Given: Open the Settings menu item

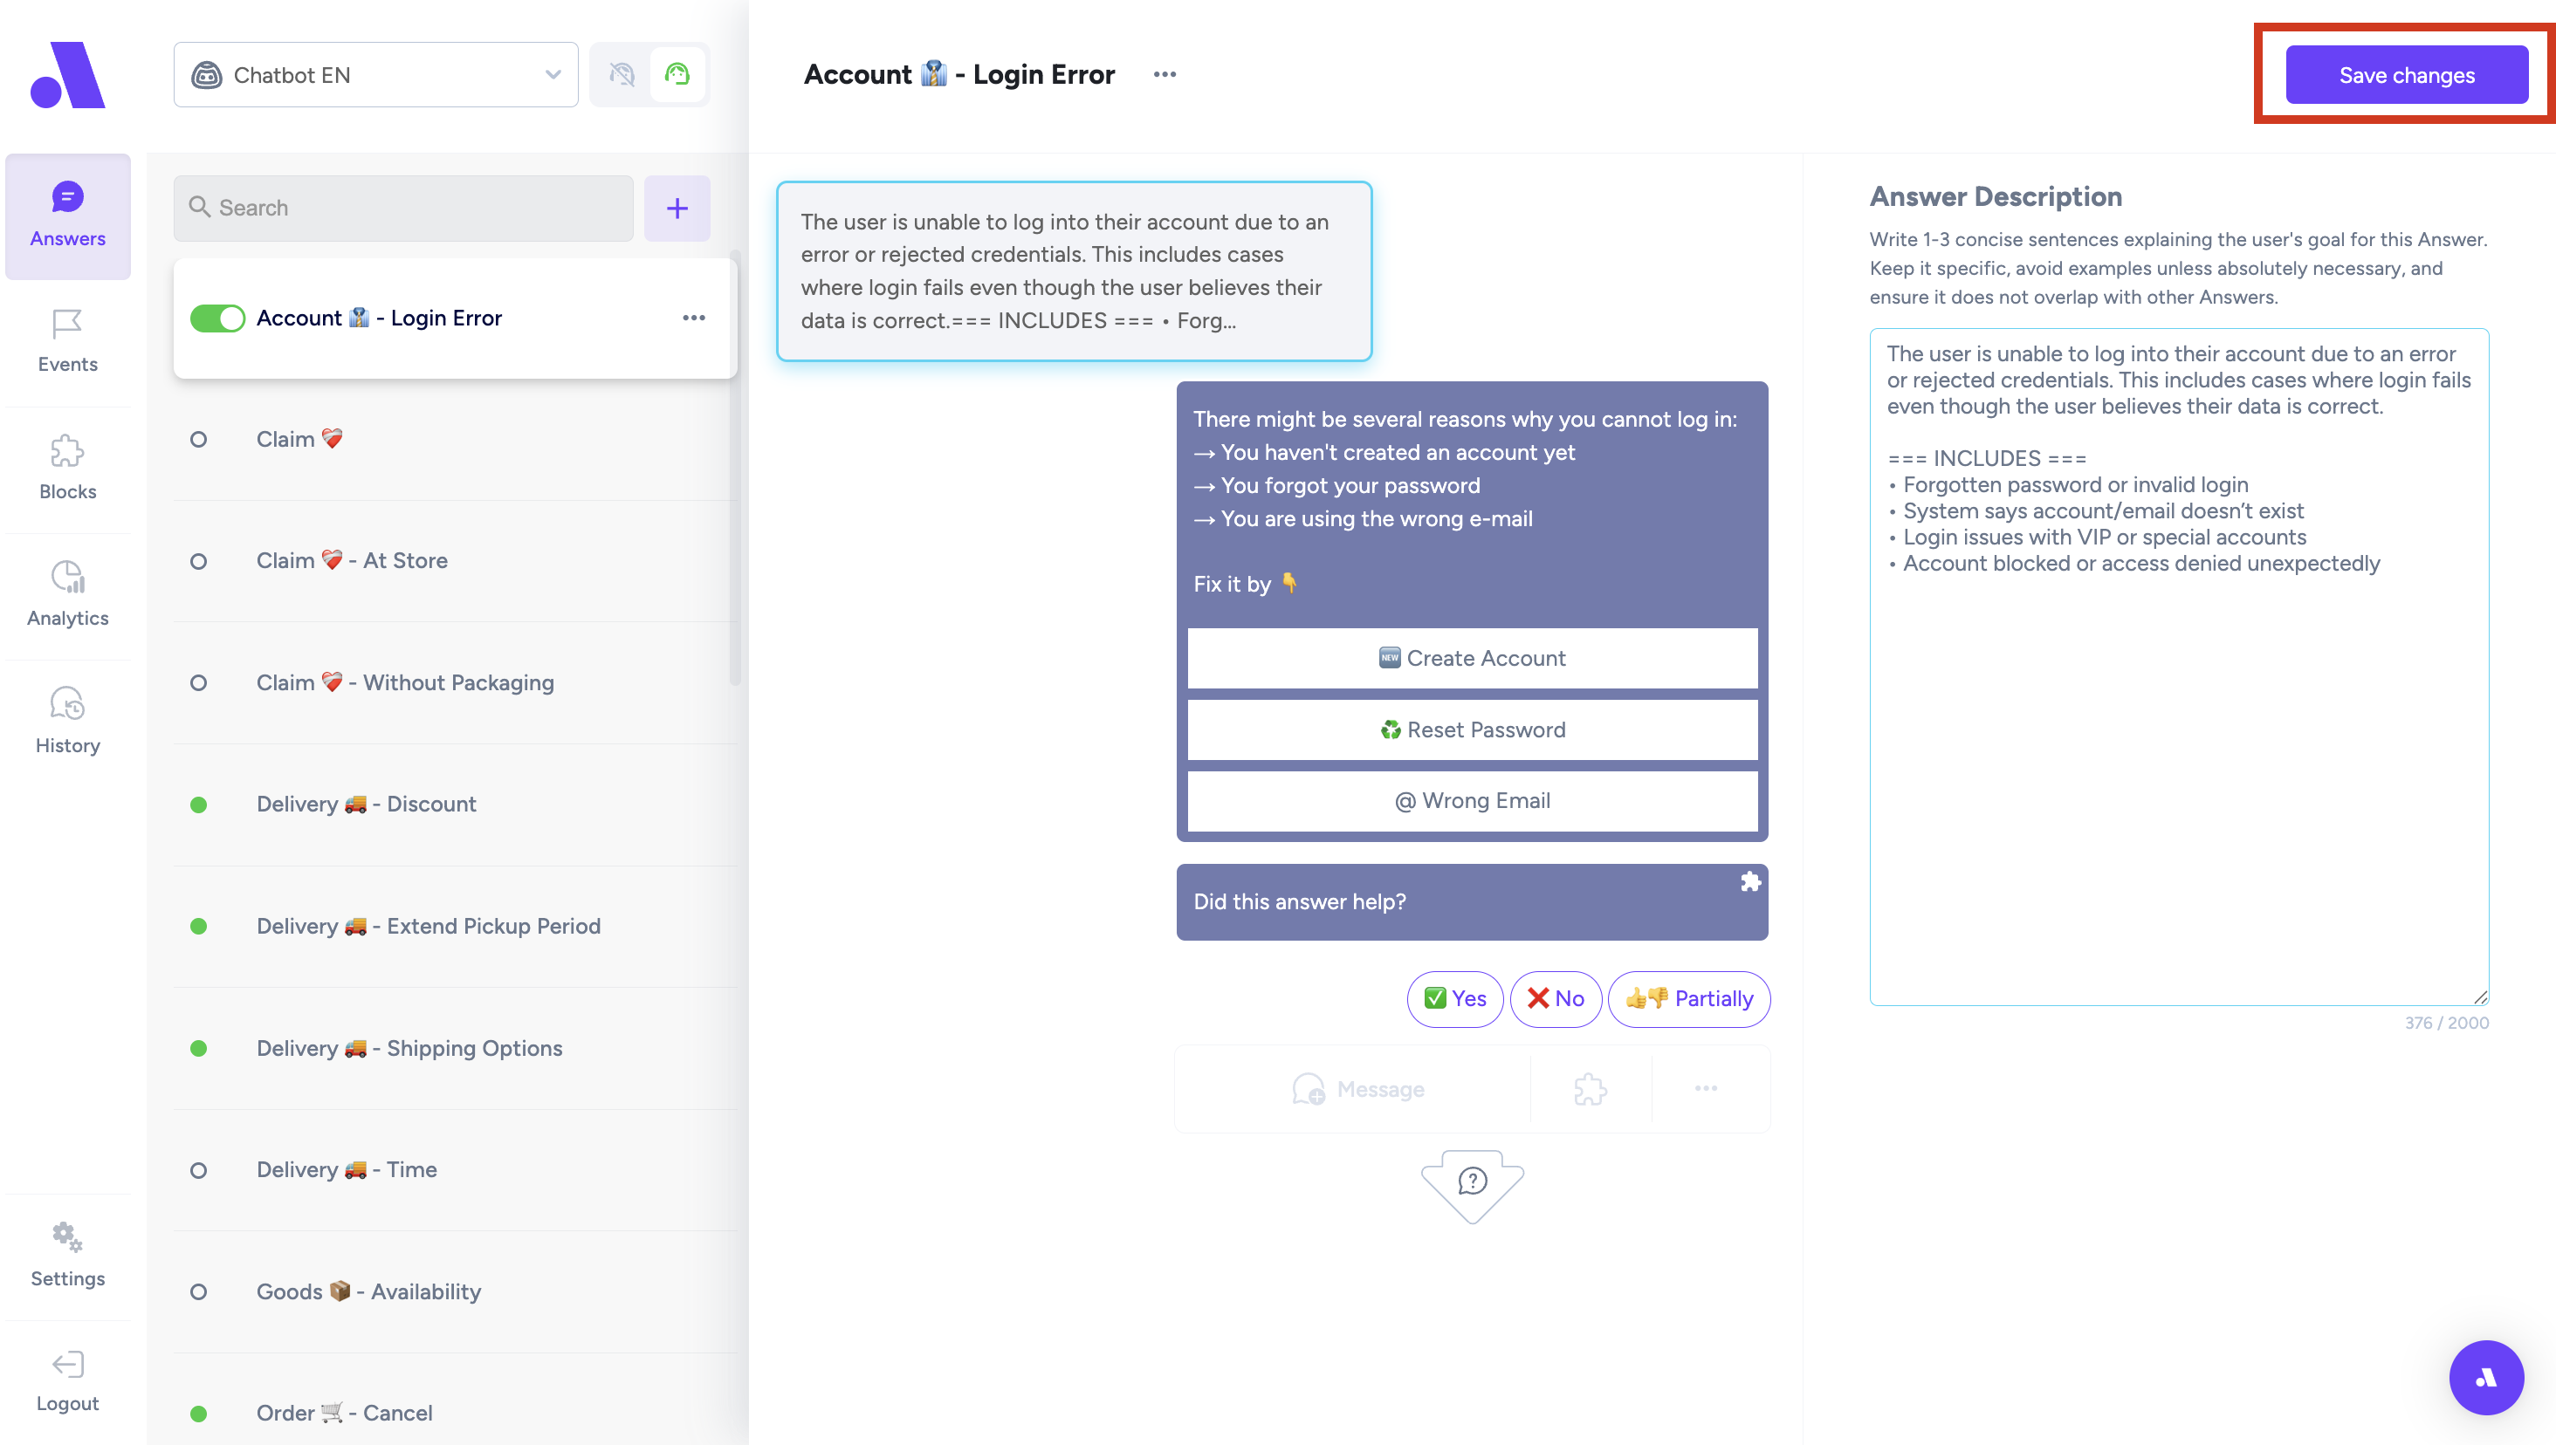Looking at the screenshot, I should point(67,1255).
